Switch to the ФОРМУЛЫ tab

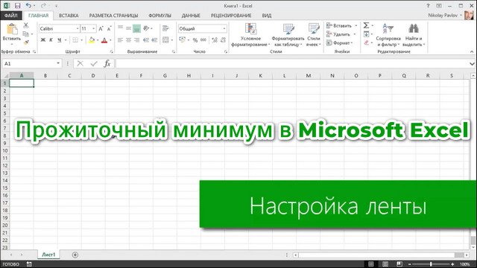click(160, 16)
